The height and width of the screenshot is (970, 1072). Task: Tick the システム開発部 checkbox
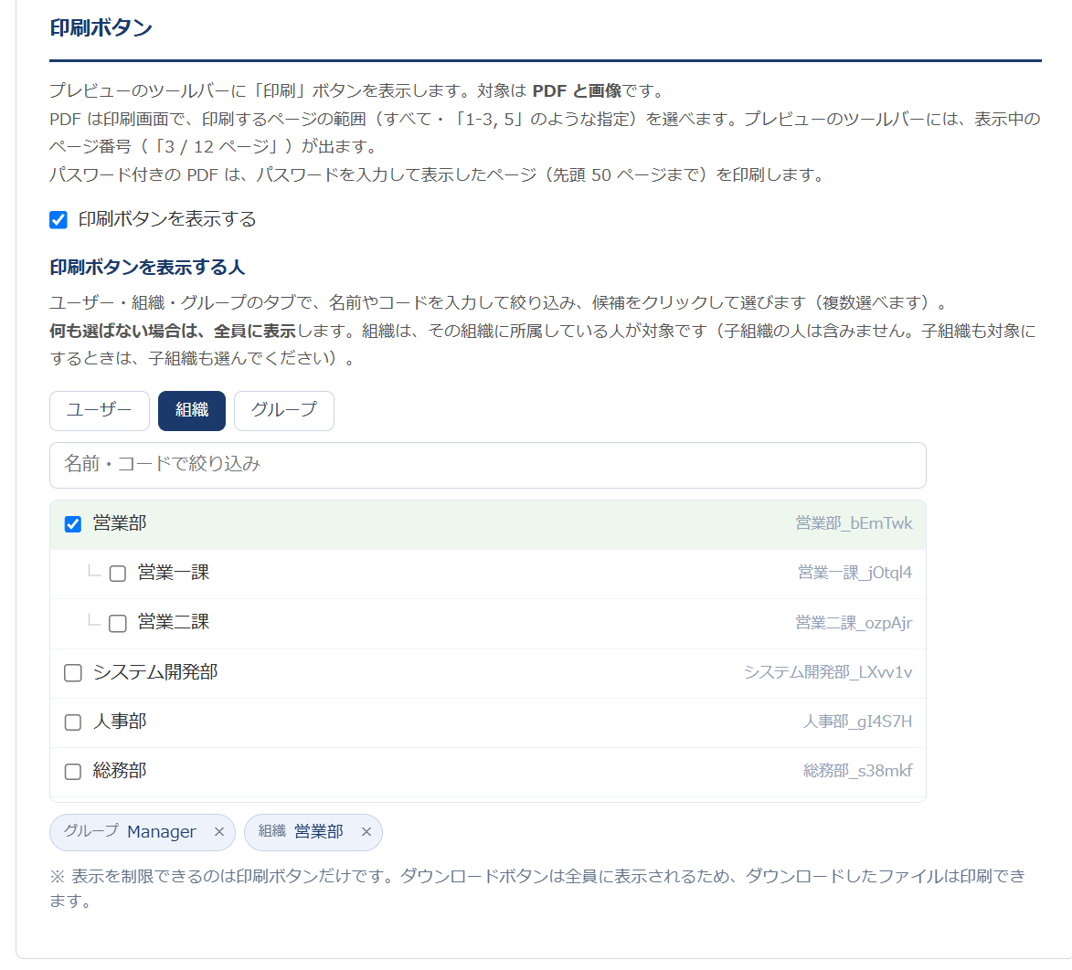73,673
